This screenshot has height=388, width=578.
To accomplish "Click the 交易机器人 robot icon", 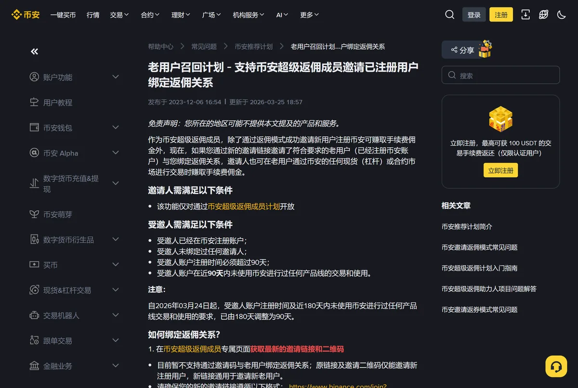I will pyautogui.click(x=34, y=315).
